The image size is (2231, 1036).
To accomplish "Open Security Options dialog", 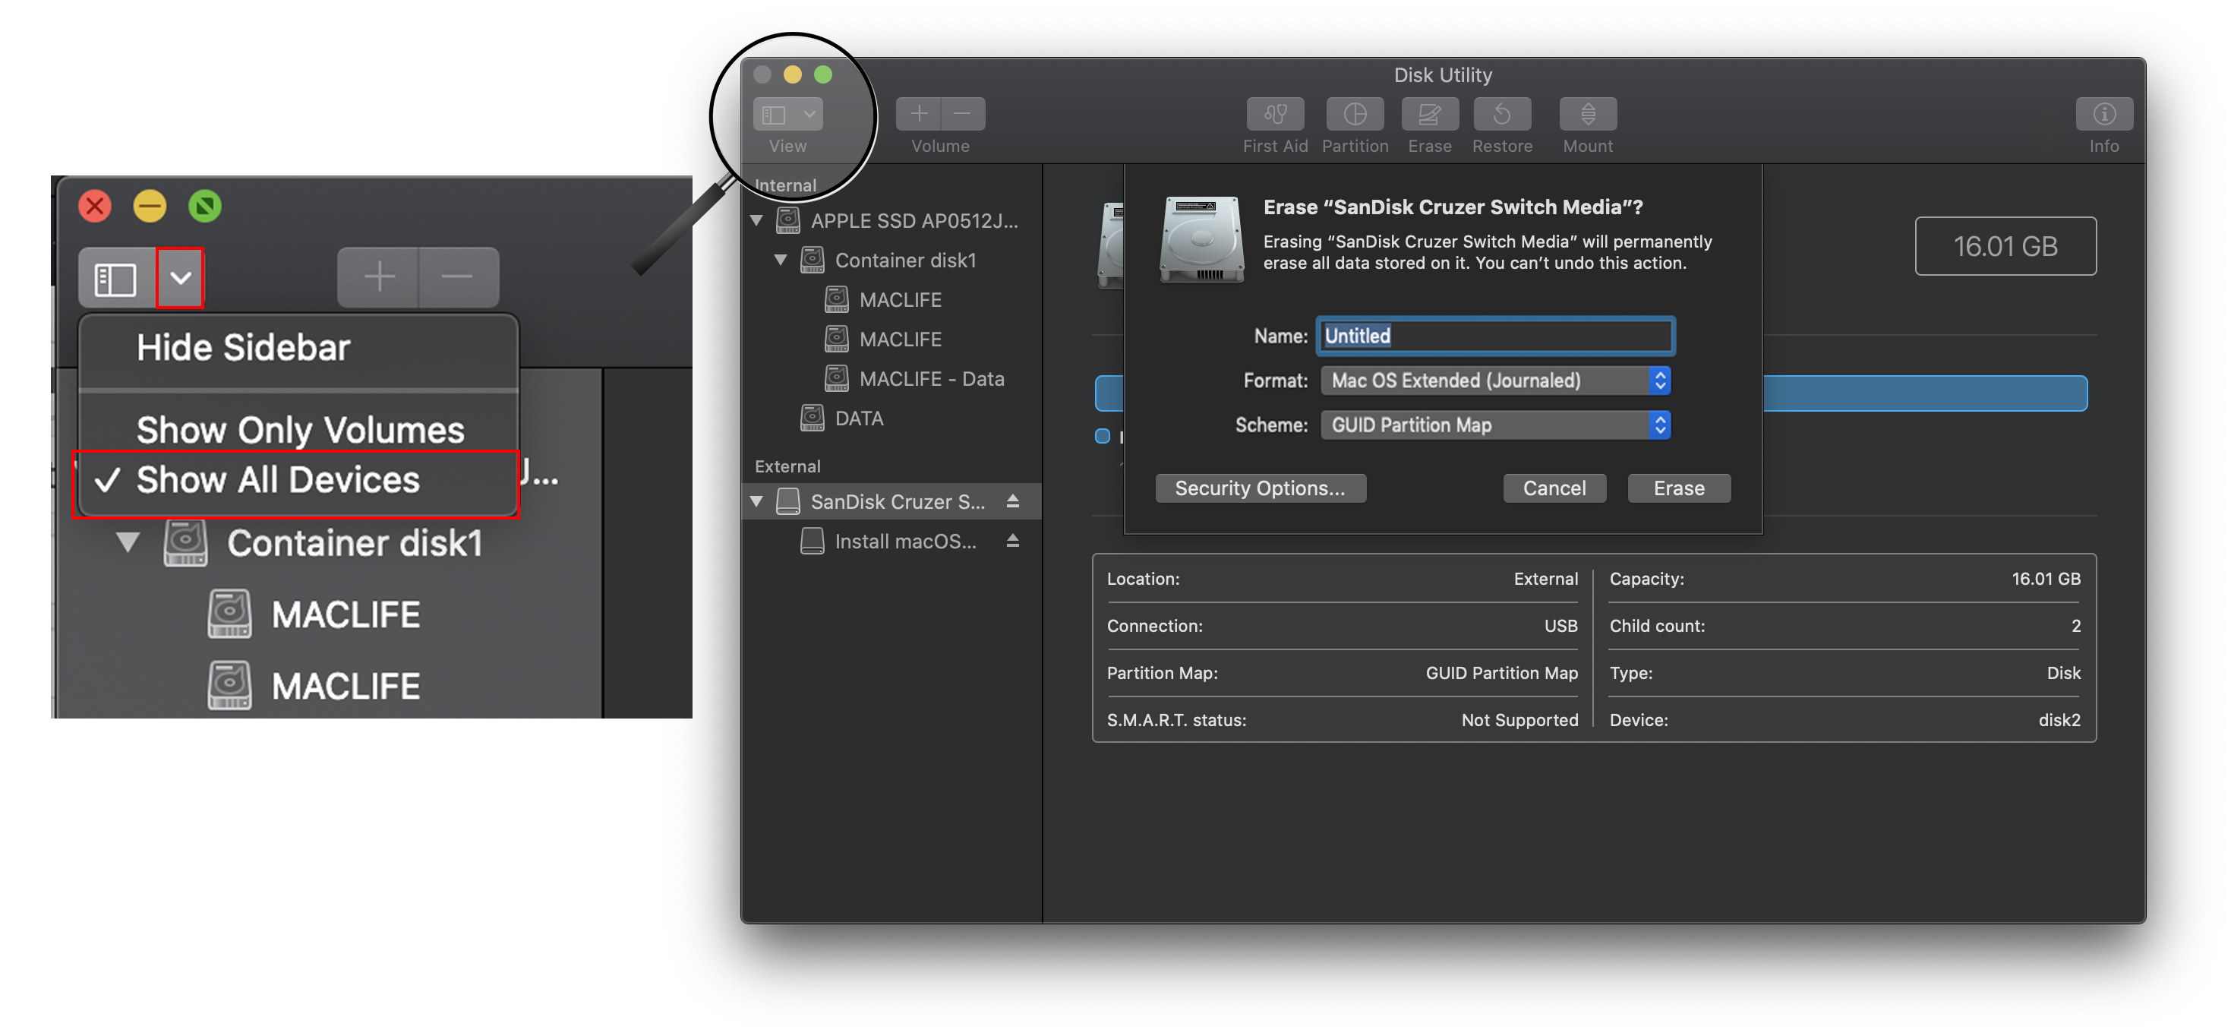I will [1260, 488].
